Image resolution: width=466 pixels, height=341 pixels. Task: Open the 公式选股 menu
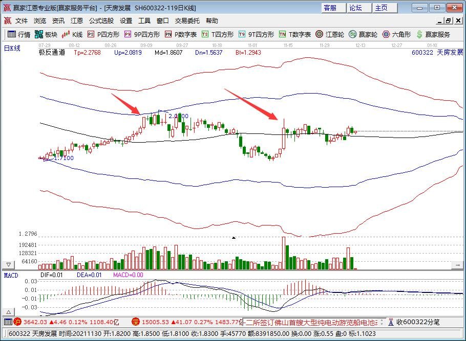point(101,21)
